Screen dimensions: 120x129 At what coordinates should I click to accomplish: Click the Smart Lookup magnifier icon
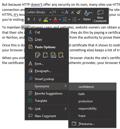pos(30,79)
